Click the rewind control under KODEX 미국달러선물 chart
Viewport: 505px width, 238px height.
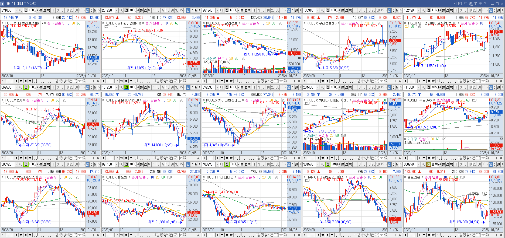pos(222,81)
